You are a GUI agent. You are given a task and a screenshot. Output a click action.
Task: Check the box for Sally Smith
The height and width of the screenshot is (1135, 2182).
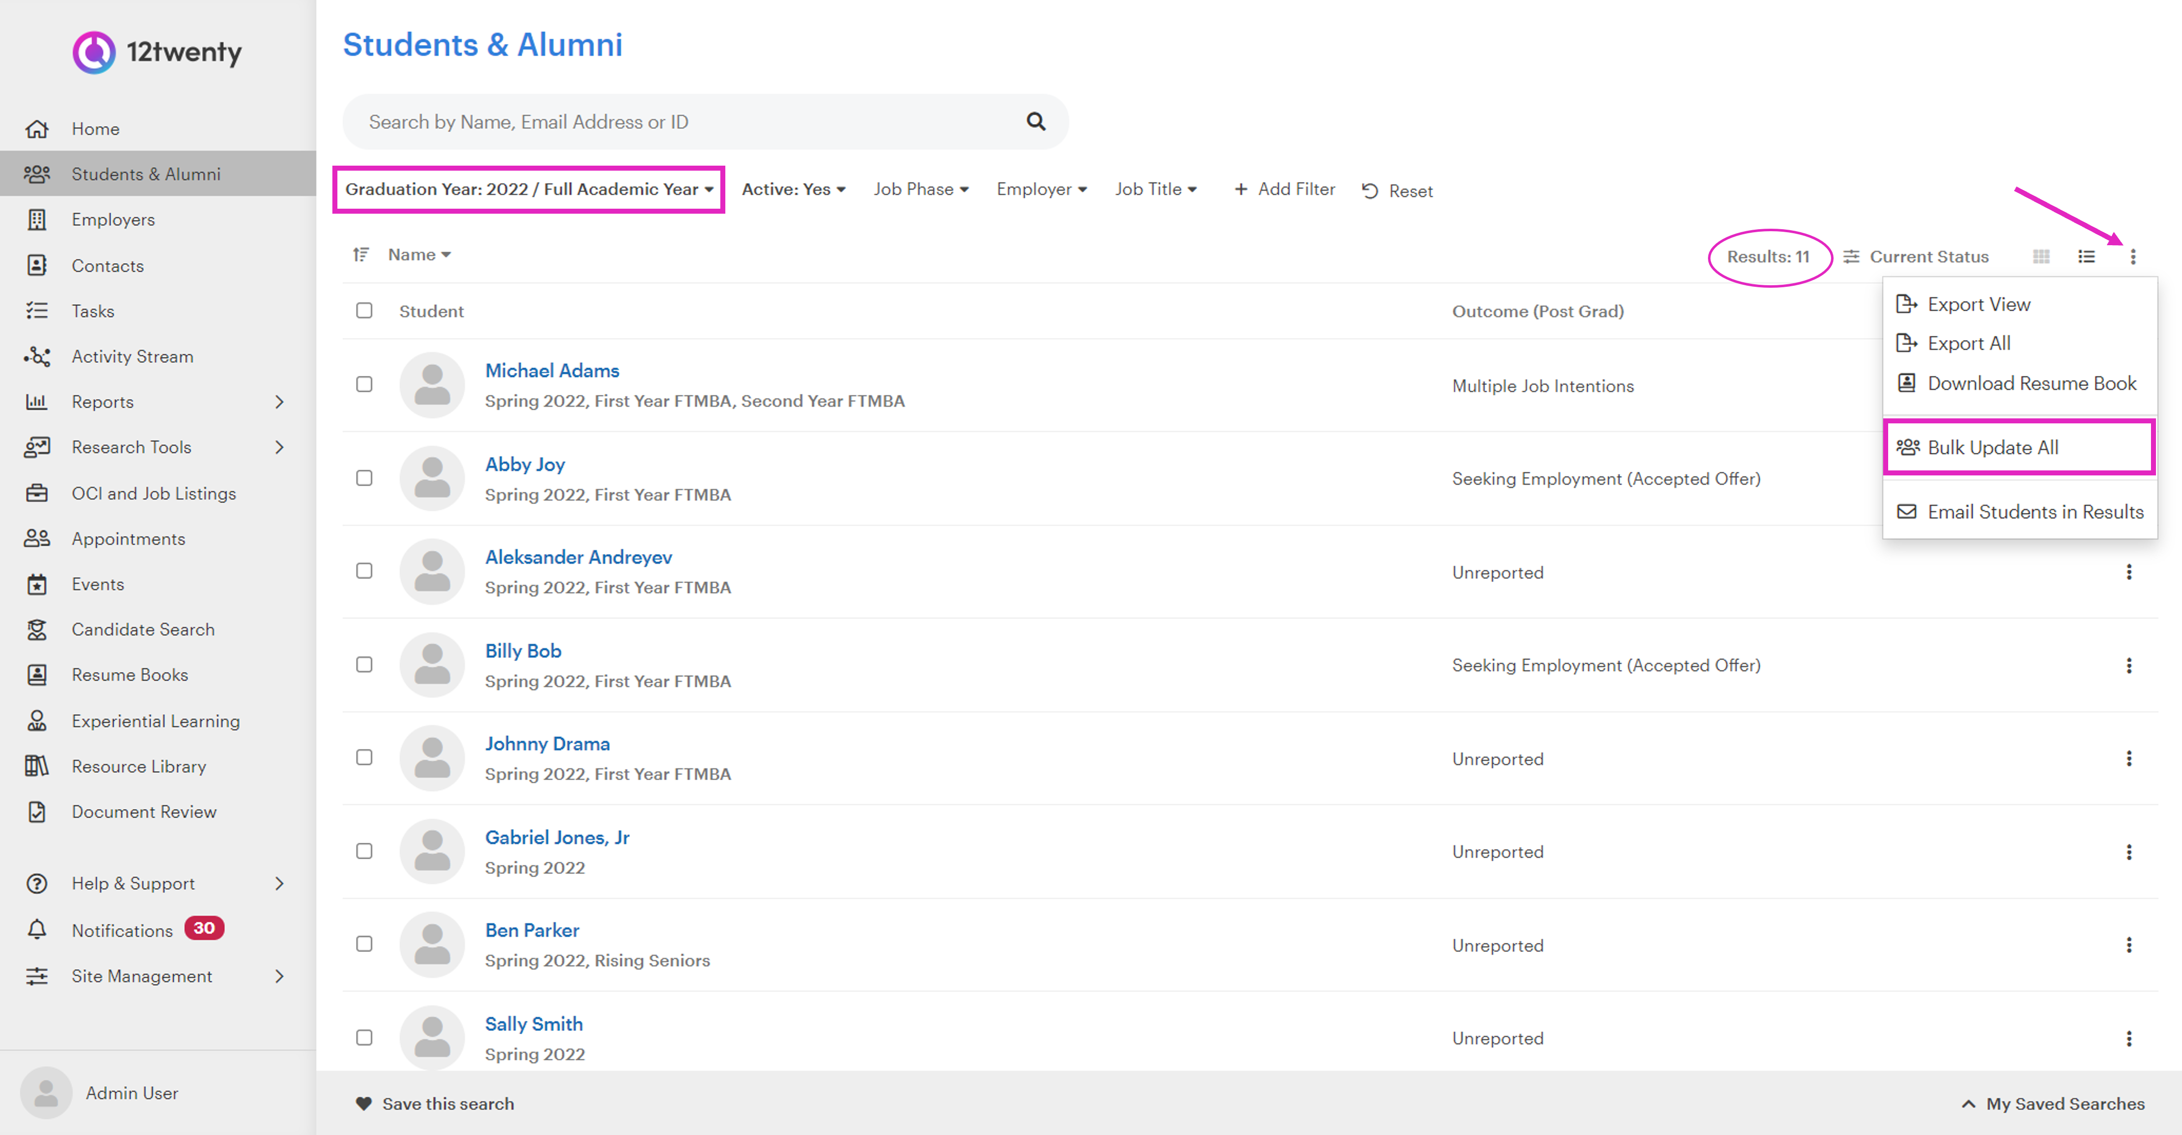[364, 1037]
